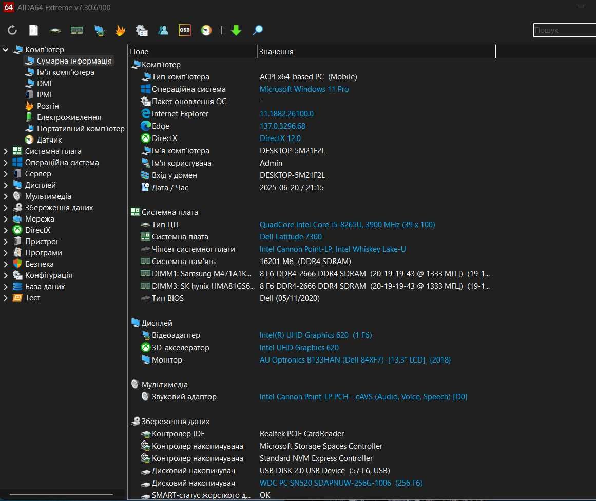Select the DIMM3: SK hynix row

[312, 286]
